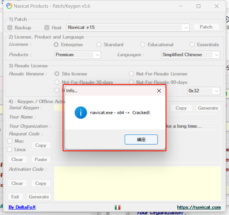Copy the serial keygen value
229x215 pixels.
[x=181, y=108]
